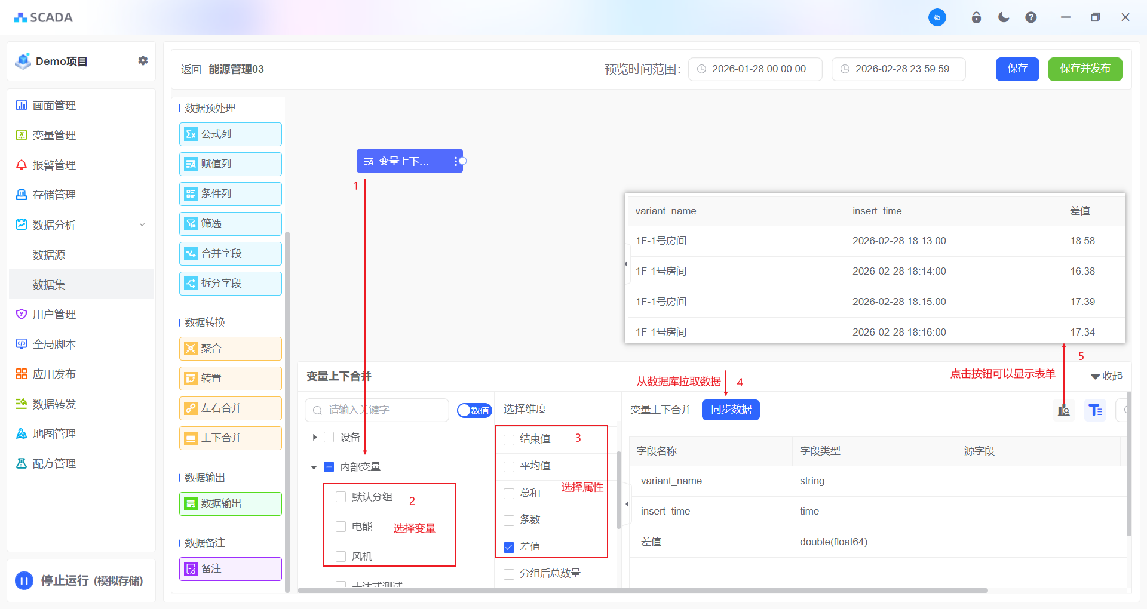Open 报警管理 from the sidebar
The height and width of the screenshot is (609, 1147).
54,165
